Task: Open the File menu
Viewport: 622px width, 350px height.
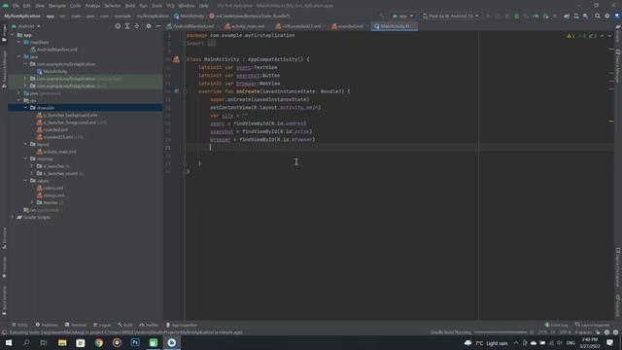Action: [16, 6]
